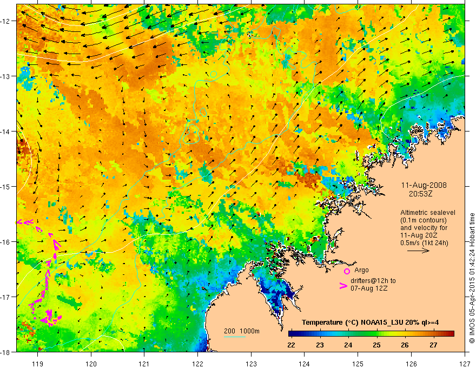Click the longitude axis label 127
Viewport: 476px width, 368px height.
[x=465, y=364]
